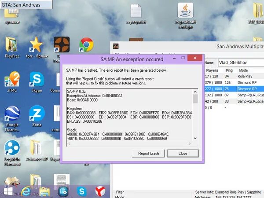Minimize the SA:MP exception dialog

pyautogui.click(x=174, y=59)
